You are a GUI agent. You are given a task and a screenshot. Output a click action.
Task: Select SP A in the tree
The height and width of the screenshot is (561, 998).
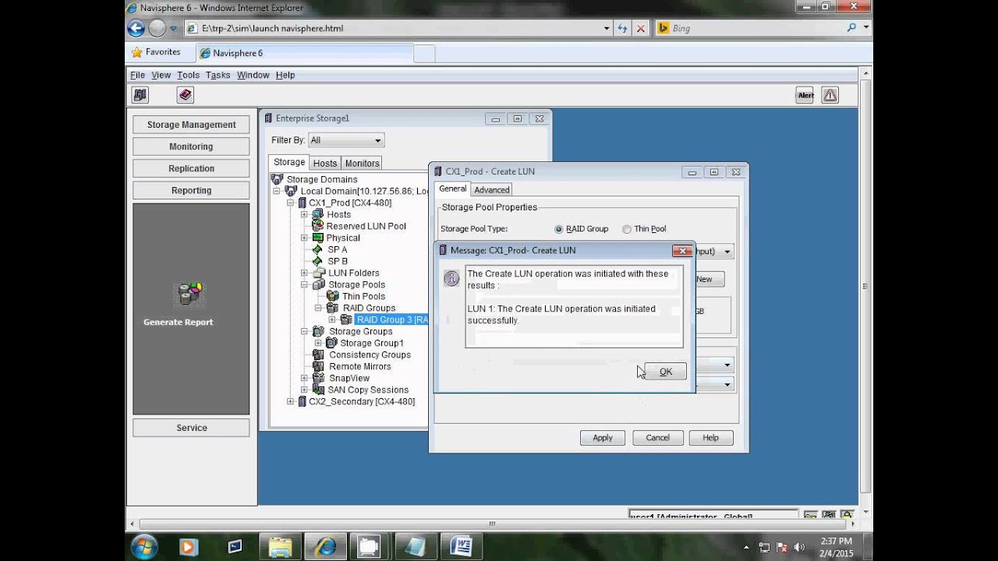point(338,249)
